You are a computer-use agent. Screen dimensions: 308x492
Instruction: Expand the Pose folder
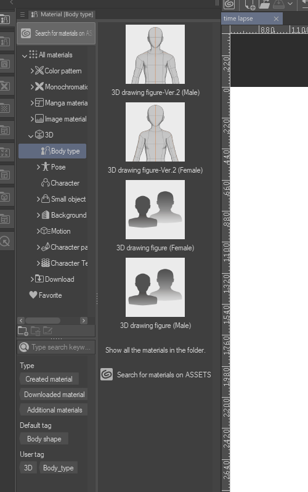(38, 167)
